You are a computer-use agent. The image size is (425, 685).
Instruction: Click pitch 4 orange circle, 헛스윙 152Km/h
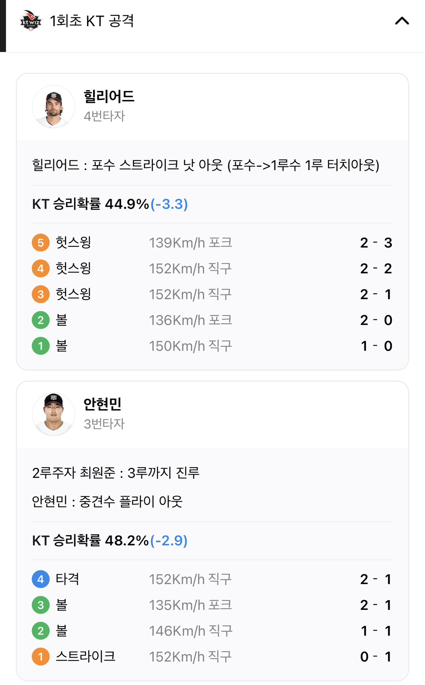tap(41, 268)
